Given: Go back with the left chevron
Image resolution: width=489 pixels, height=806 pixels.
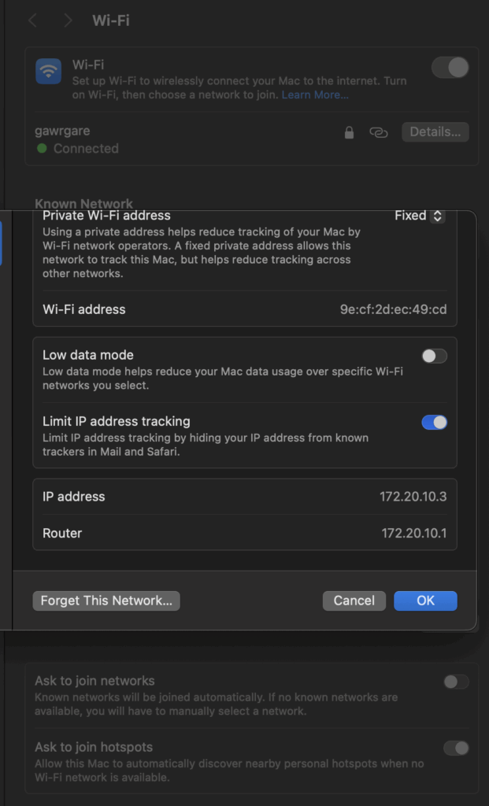Looking at the screenshot, I should pyautogui.click(x=33, y=20).
